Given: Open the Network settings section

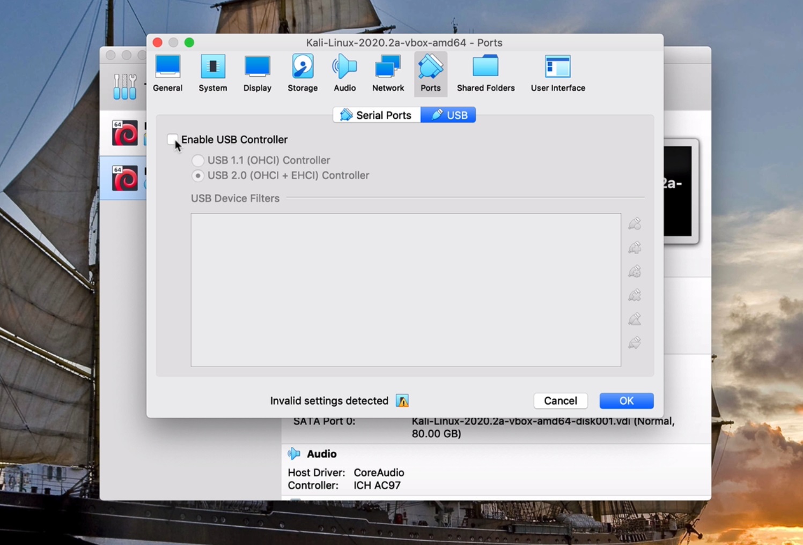Looking at the screenshot, I should (x=388, y=73).
